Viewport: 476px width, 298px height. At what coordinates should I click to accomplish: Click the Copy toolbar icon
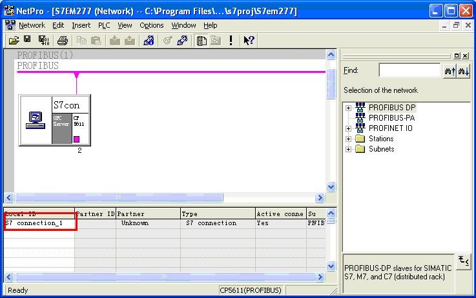pos(81,41)
